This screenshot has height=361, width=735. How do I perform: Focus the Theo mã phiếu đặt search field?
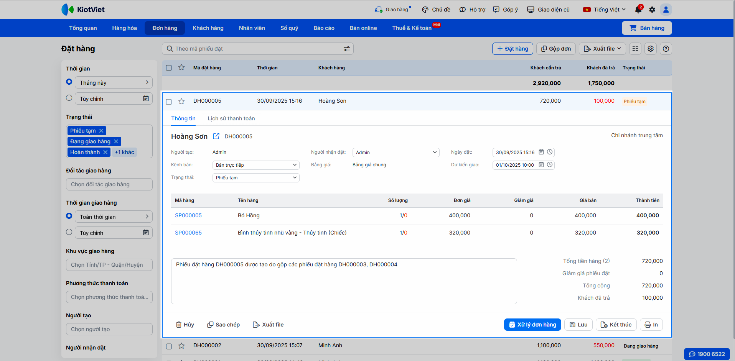(x=253, y=49)
